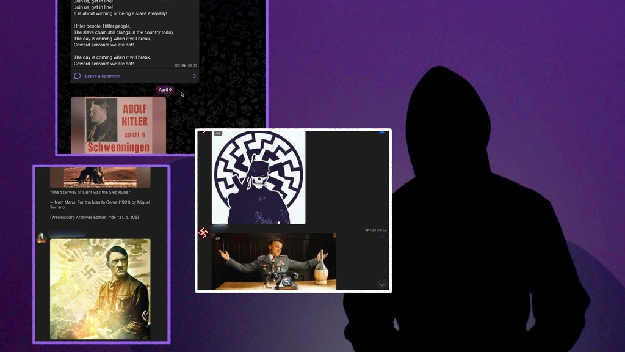Open the landscape image above the Stairway quote
Viewport: 625px width, 352px height.
click(x=100, y=177)
